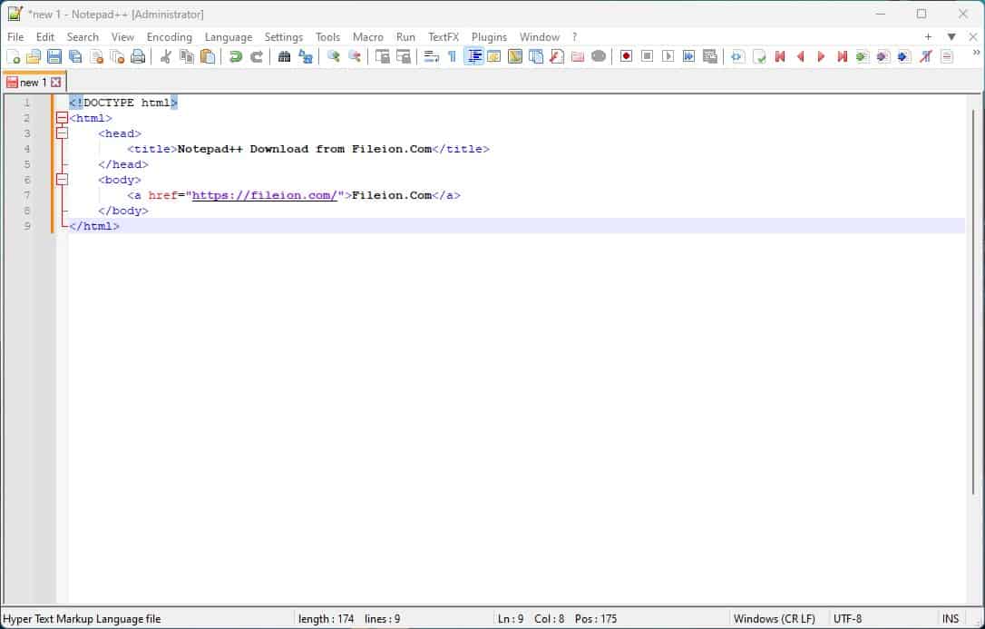This screenshot has height=629, width=985.
Task: Toggle word wrap from the toolbar
Action: coord(432,55)
